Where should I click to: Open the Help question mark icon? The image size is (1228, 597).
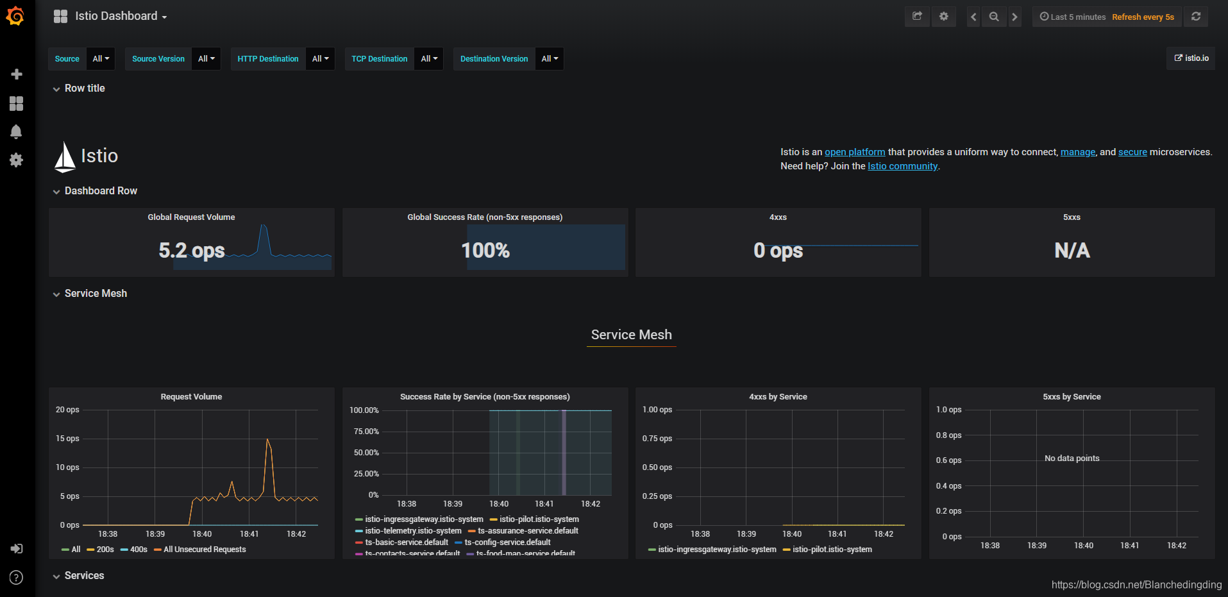(17, 577)
